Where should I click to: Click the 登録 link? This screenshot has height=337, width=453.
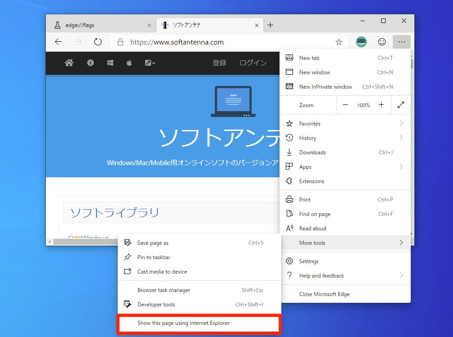pyautogui.click(x=219, y=63)
